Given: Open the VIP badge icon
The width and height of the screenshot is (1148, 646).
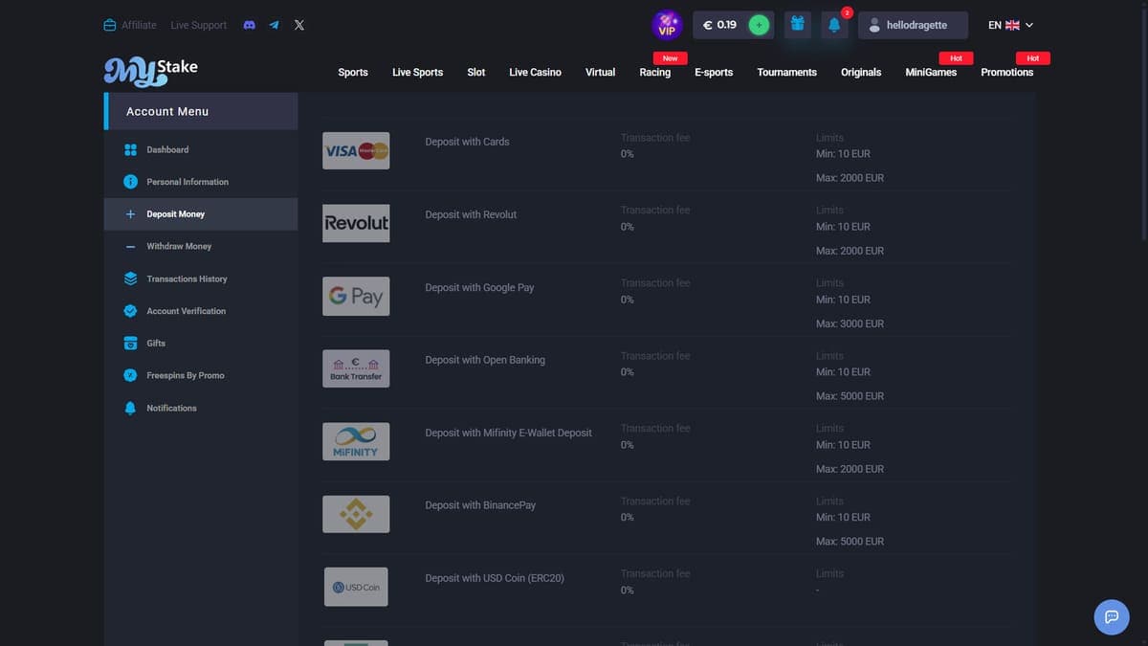Looking at the screenshot, I should 667,25.
